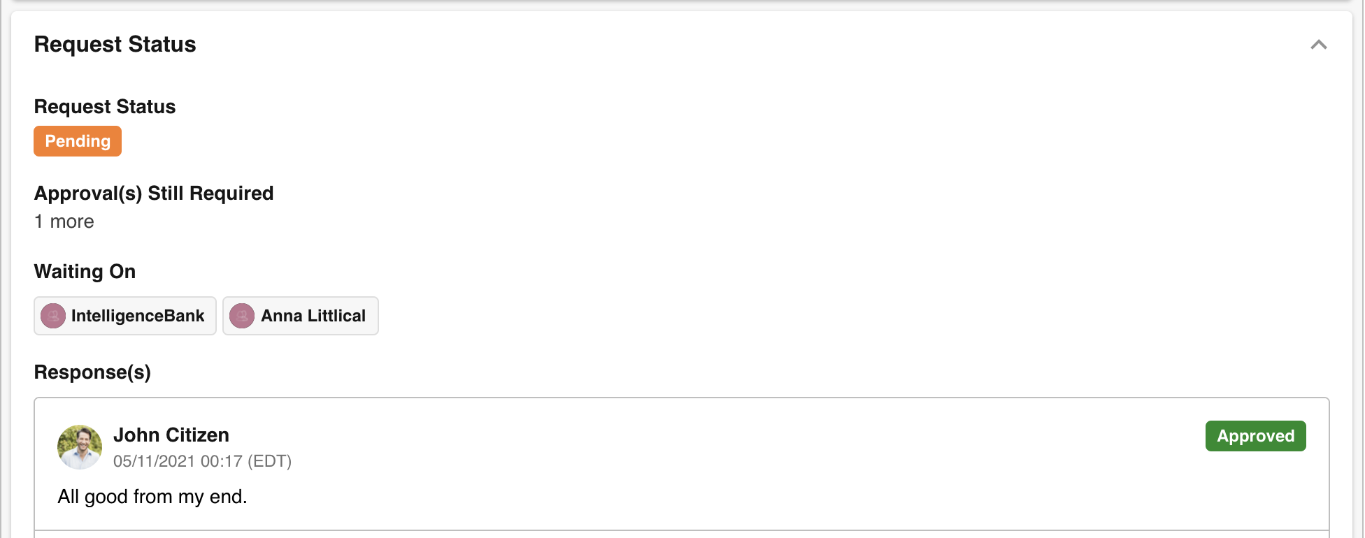Image resolution: width=1365 pixels, height=538 pixels.
Task: Click Anna Littlical's avatar icon
Action: [x=242, y=316]
